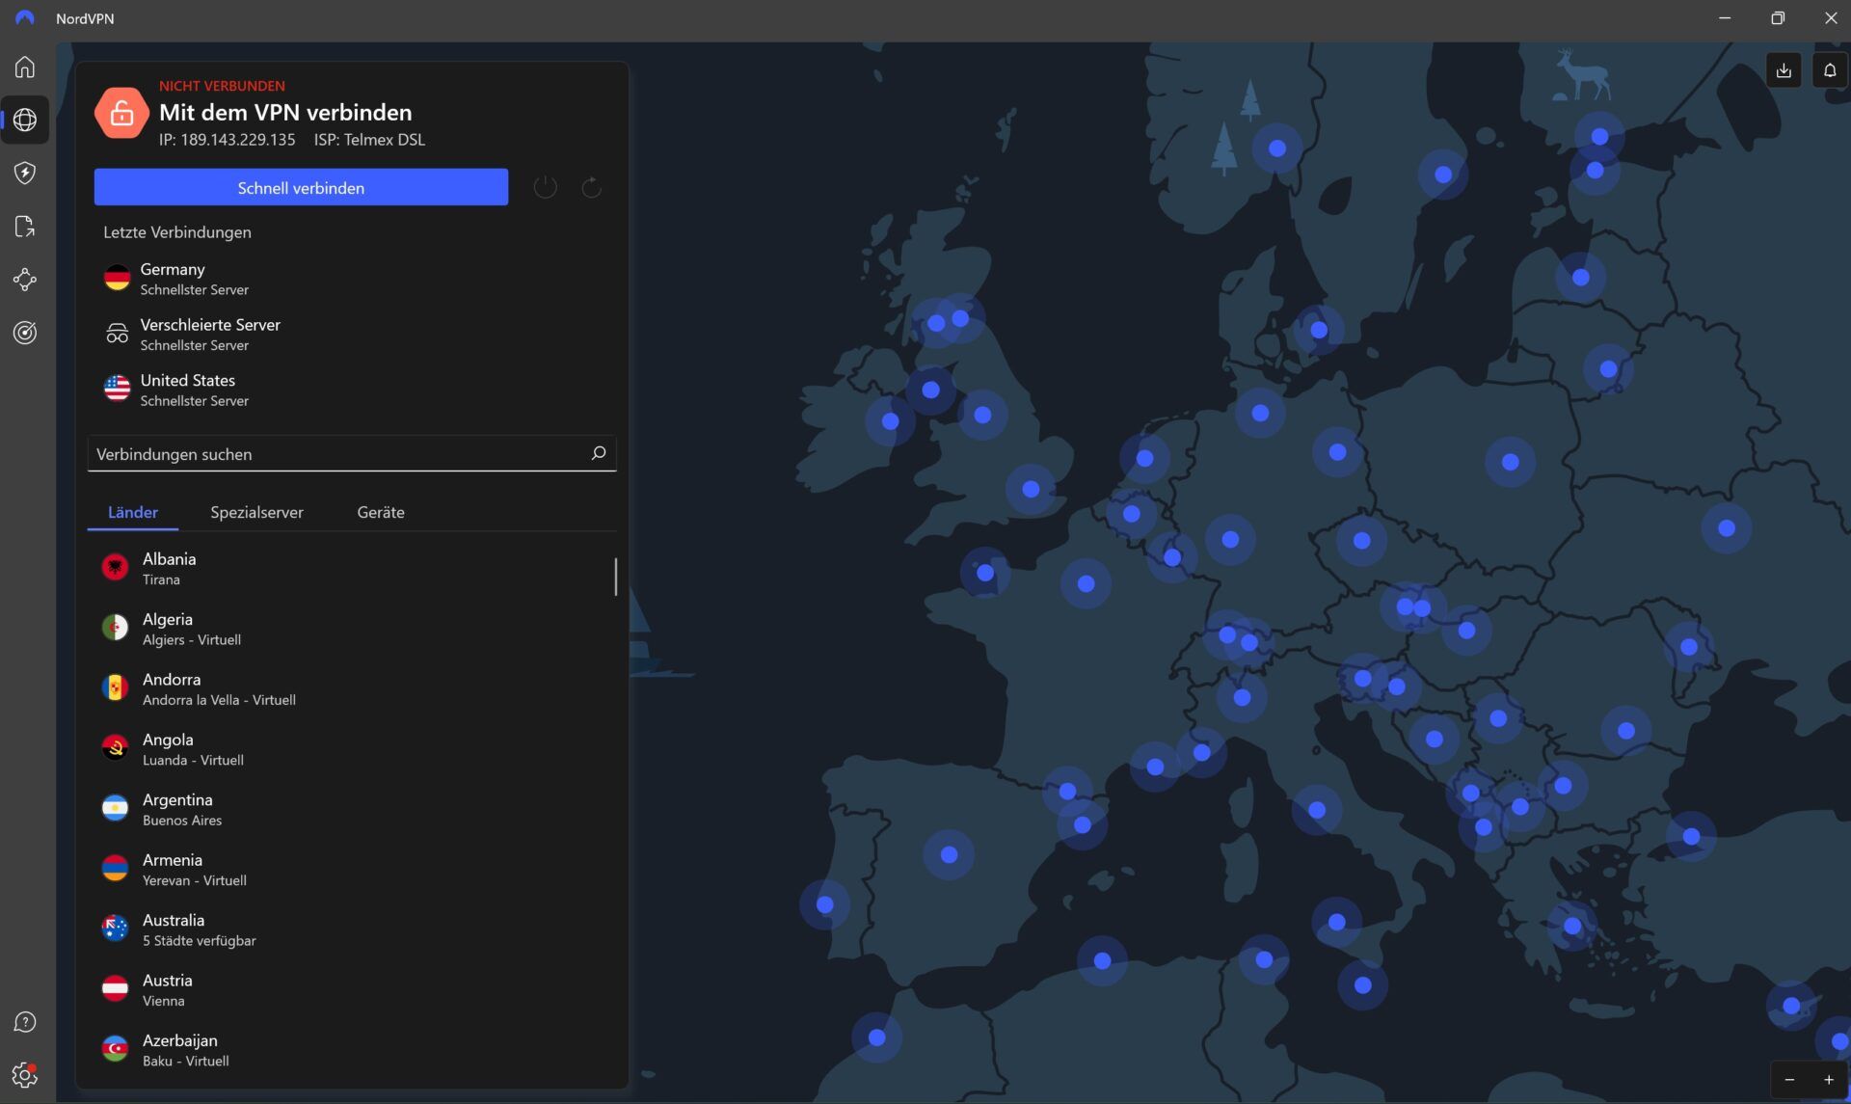Click the search magnifier icon in search bar
The height and width of the screenshot is (1104, 1851).
point(597,453)
